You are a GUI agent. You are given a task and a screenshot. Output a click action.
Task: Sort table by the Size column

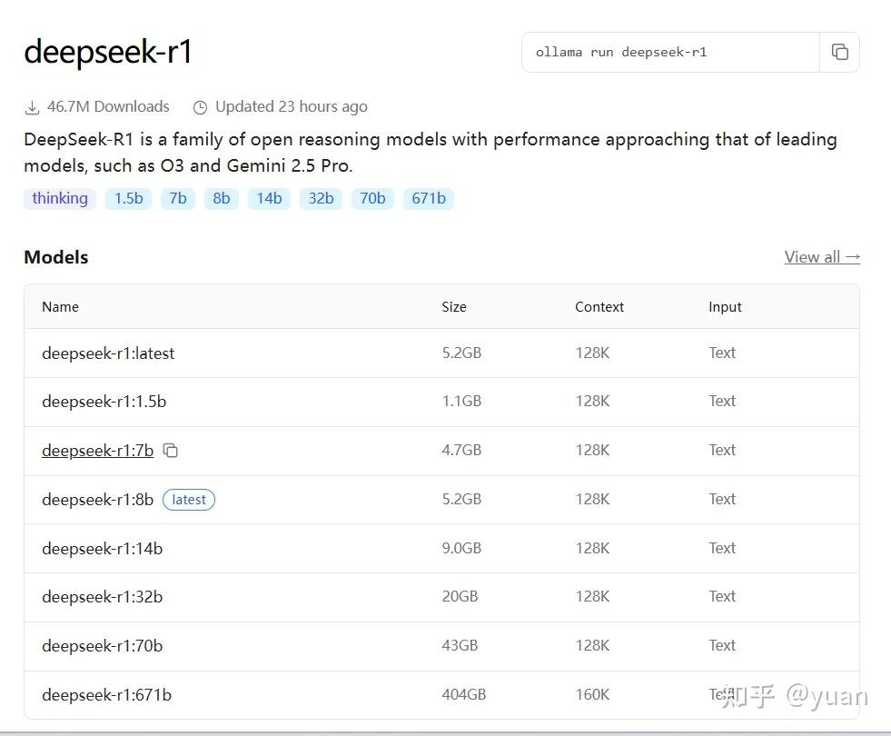pos(454,306)
